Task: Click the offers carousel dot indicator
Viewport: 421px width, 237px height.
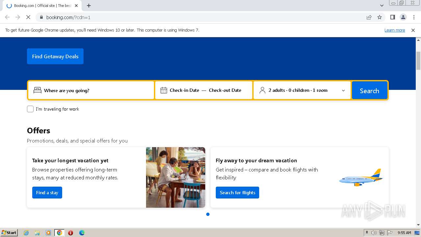Action: click(208, 214)
